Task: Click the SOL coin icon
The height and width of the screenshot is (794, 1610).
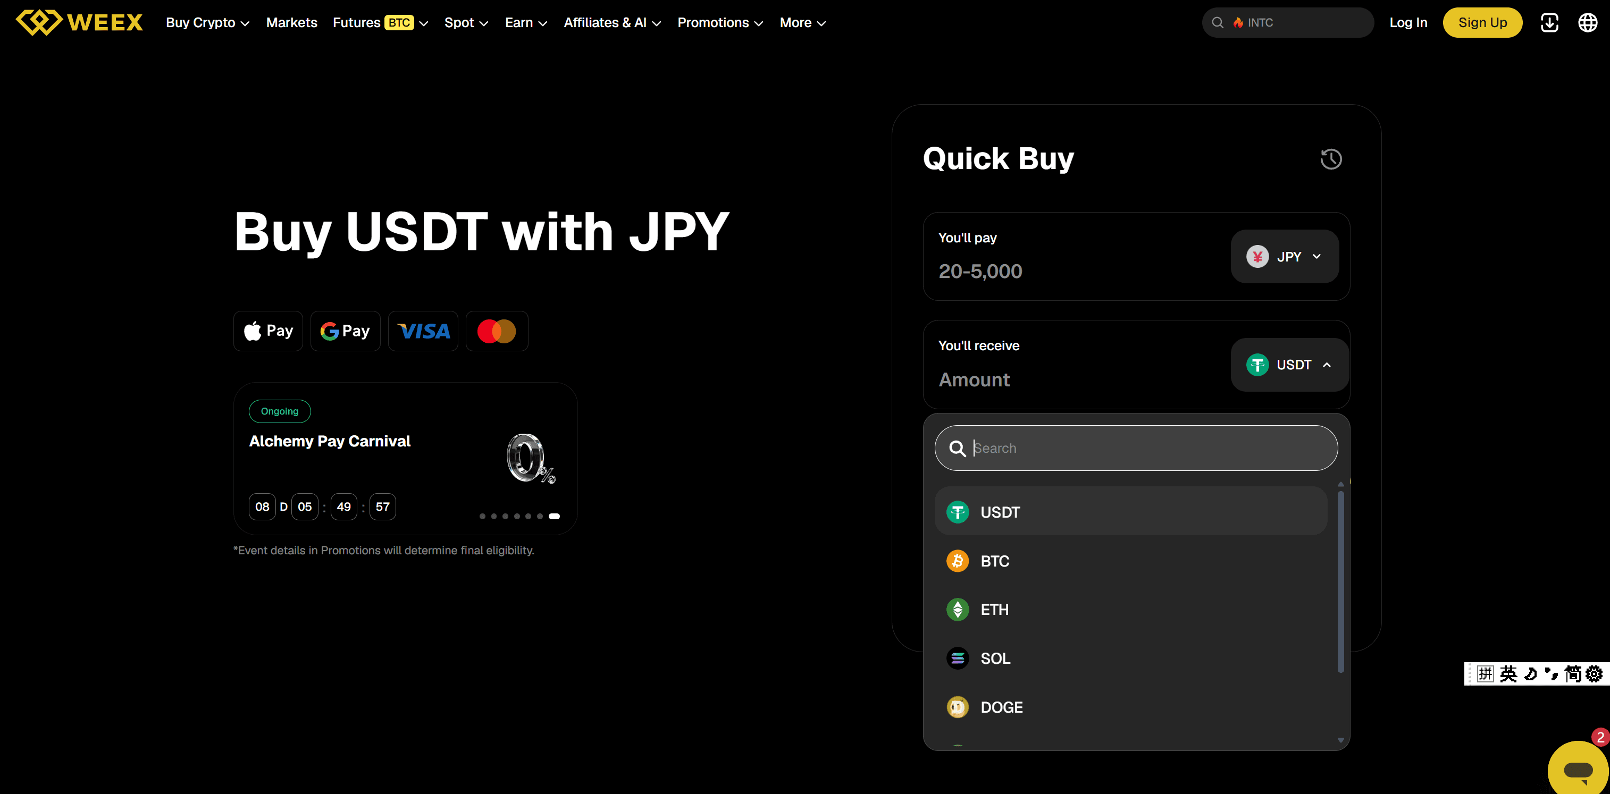Action: coord(958,658)
